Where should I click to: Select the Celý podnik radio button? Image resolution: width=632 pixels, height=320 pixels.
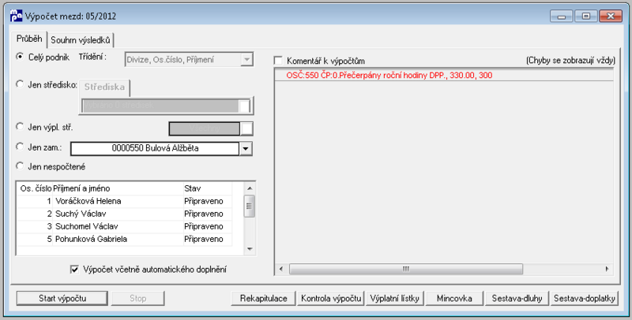pos(19,57)
